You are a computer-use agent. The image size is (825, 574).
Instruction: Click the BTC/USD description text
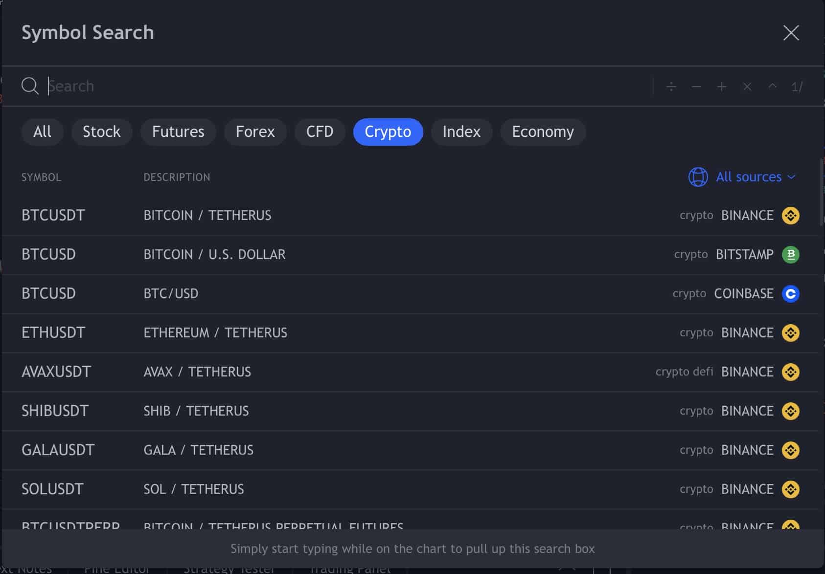(x=171, y=294)
